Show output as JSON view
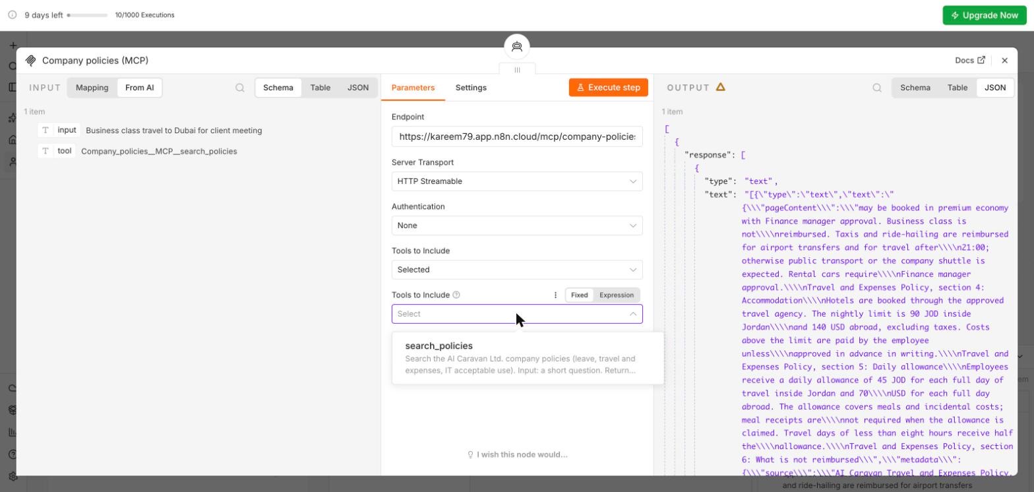 coord(995,88)
